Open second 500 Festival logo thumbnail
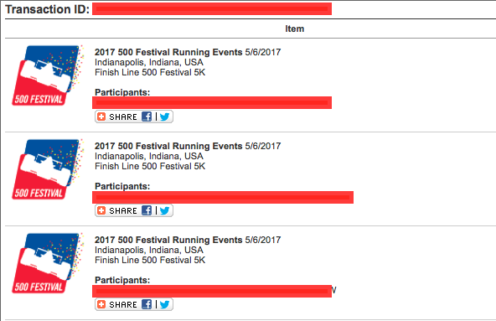This screenshot has width=496, height=321. pyautogui.click(x=48, y=169)
